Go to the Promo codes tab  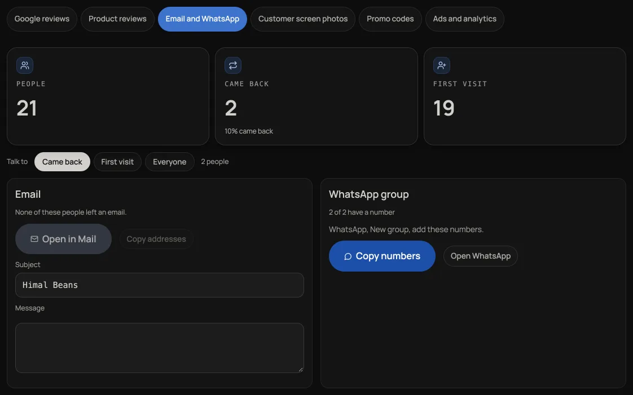click(390, 19)
